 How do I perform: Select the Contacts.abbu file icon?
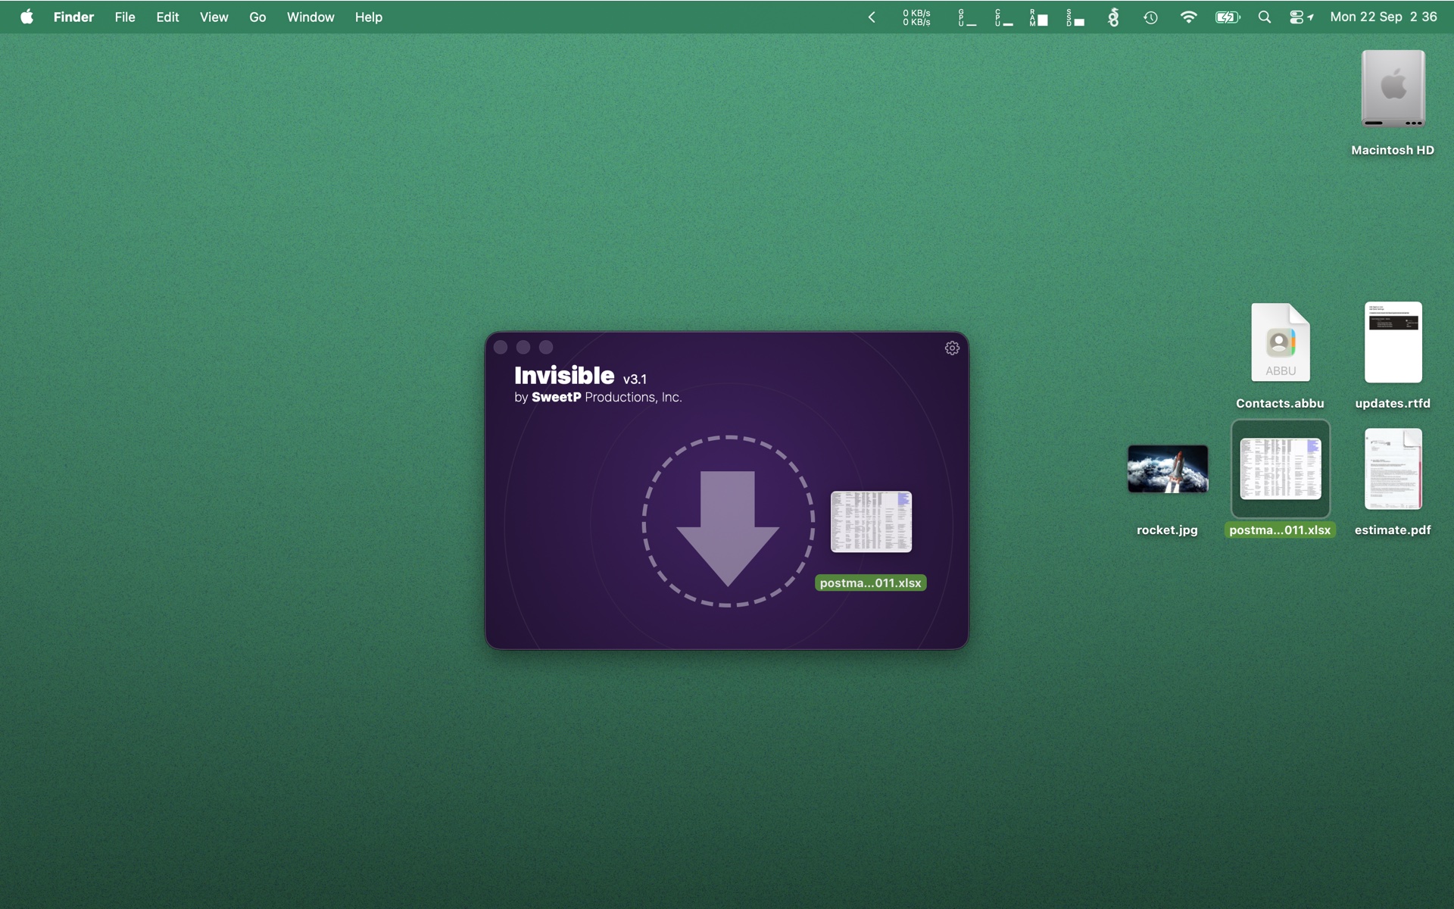(1280, 342)
